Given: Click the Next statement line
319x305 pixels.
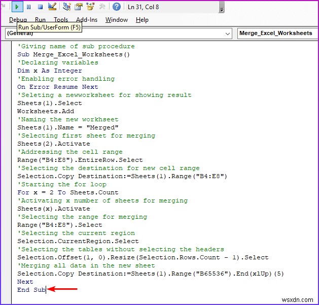Looking at the screenshot, I should click(25, 282).
